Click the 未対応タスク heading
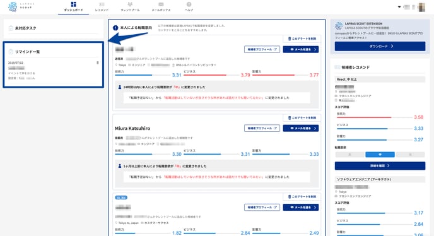 coord(25,28)
